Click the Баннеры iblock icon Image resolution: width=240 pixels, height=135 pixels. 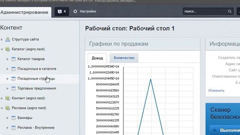pos(13,118)
